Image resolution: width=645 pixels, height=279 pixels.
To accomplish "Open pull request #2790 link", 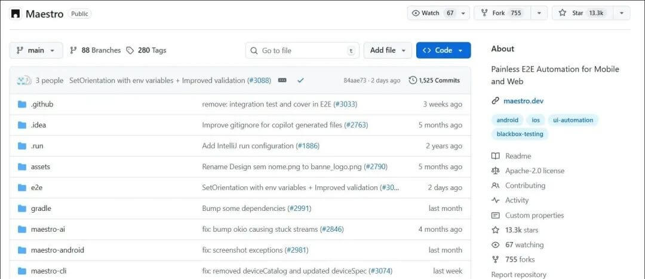I will click(376, 167).
